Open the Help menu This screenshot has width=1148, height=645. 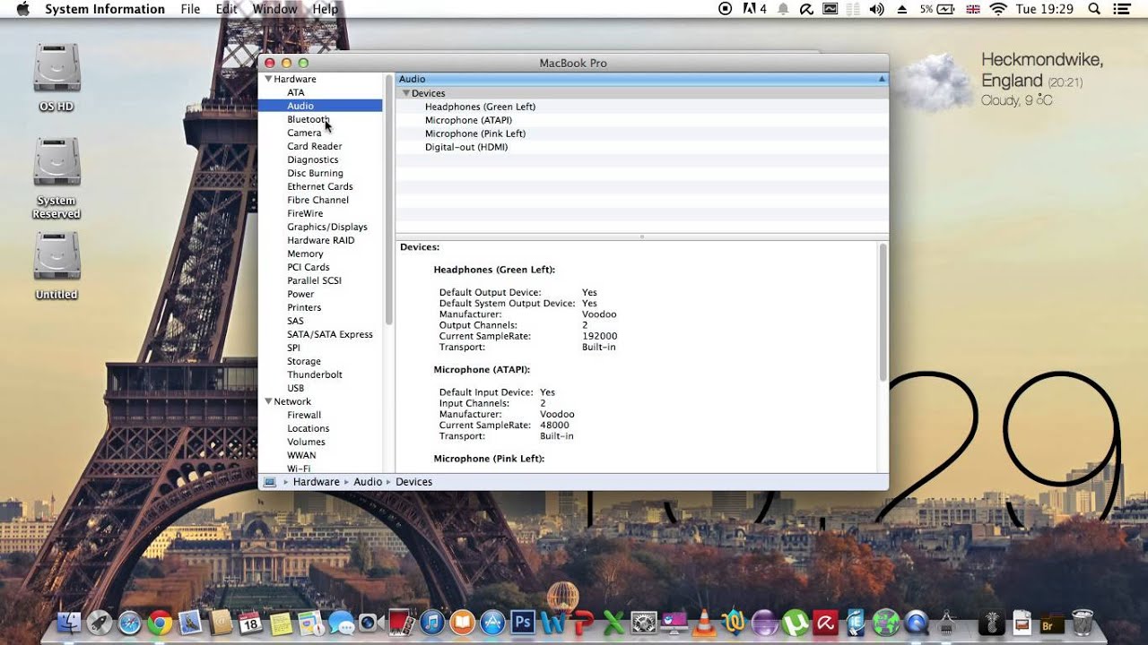point(326,9)
